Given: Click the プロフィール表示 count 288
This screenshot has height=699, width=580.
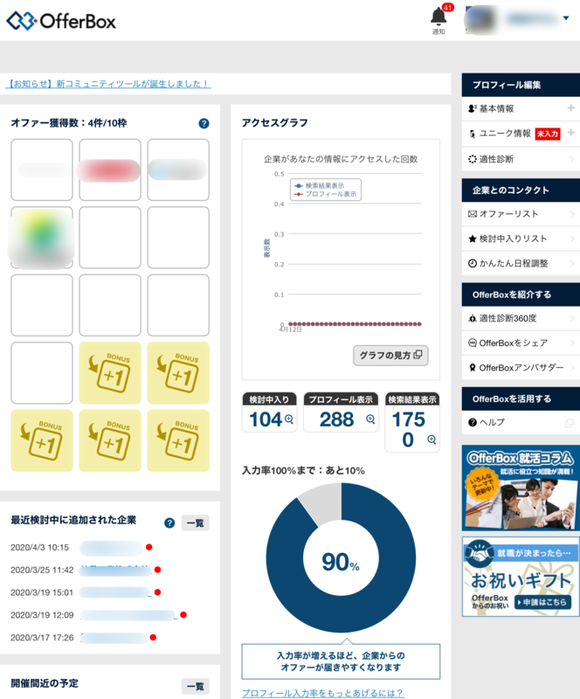Looking at the screenshot, I should coord(336,419).
